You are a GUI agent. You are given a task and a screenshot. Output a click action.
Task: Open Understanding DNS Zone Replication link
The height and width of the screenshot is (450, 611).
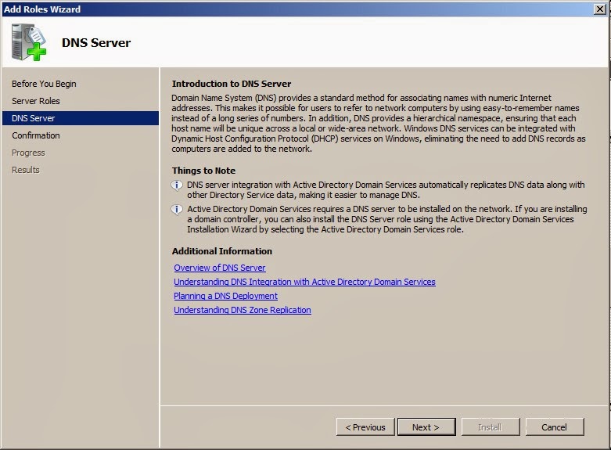pos(243,310)
